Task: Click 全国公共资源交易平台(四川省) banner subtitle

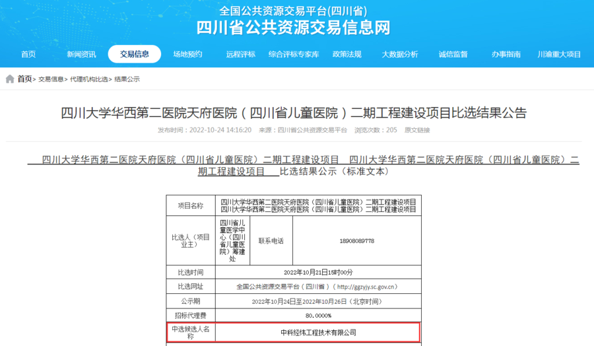Action: (294, 11)
